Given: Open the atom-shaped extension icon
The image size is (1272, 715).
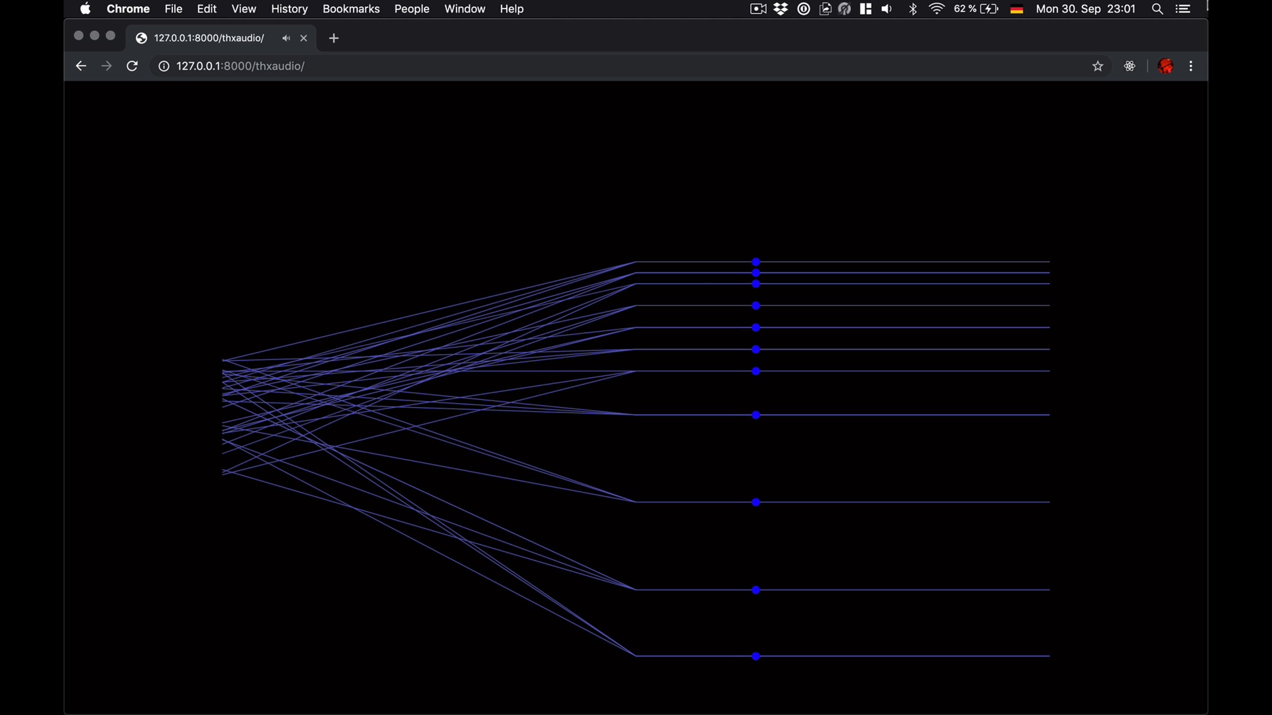Looking at the screenshot, I should tap(1129, 66).
